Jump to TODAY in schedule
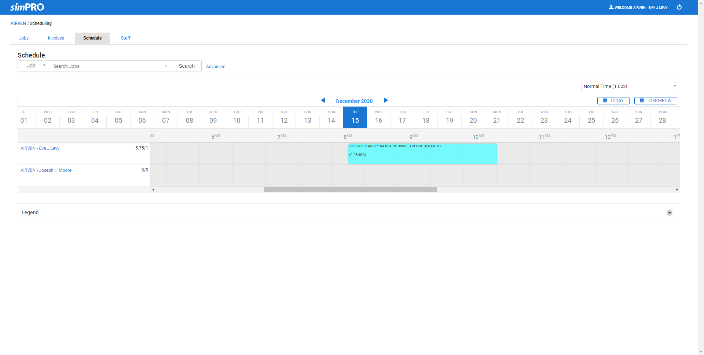The height and width of the screenshot is (355, 704). point(613,101)
